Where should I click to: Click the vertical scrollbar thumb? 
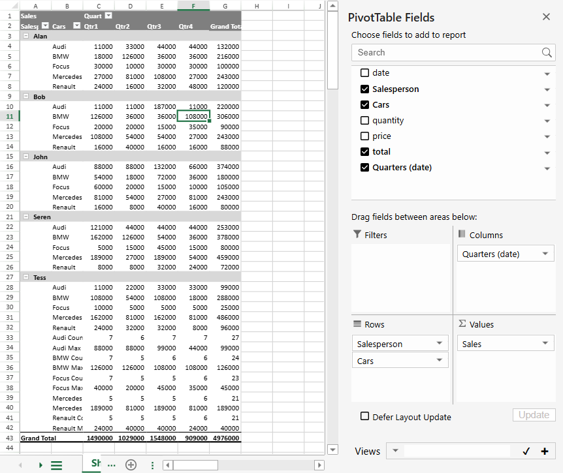click(333, 50)
